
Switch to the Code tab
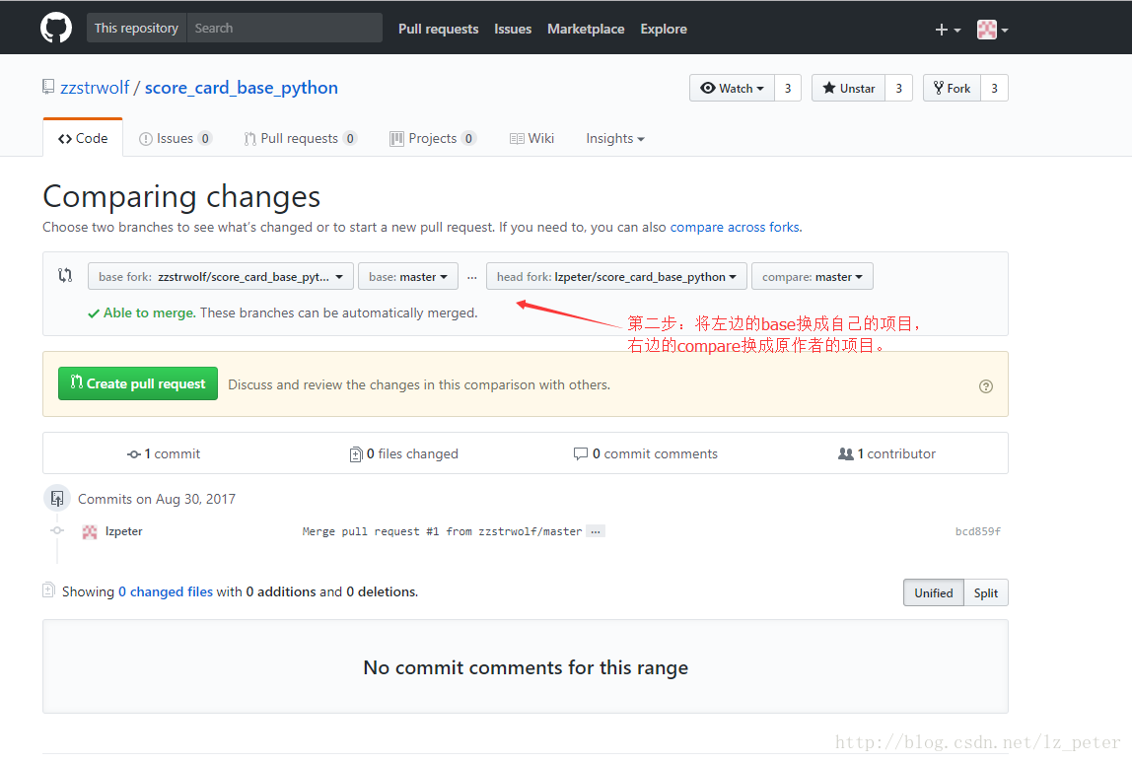[x=83, y=139]
